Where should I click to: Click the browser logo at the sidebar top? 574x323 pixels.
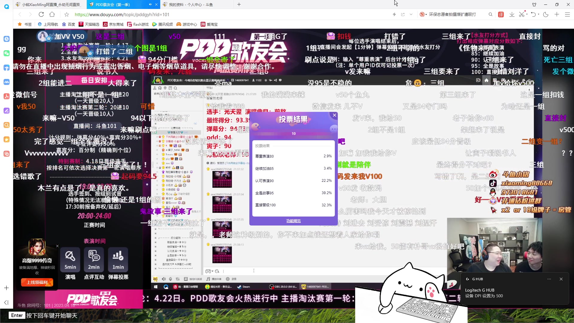7,6
